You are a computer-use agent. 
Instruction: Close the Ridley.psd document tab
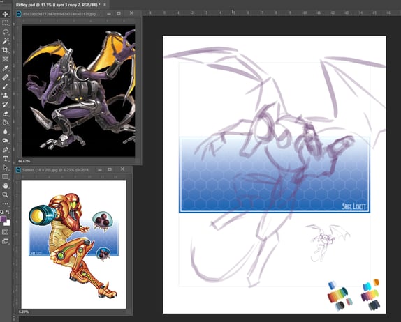tap(105, 5)
